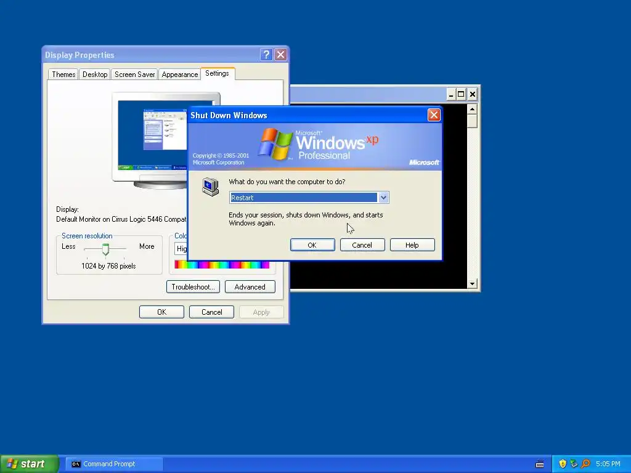This screenshot has height=473, width=631.
Task: Click OK in Display Properties
Action: [162, 312]
